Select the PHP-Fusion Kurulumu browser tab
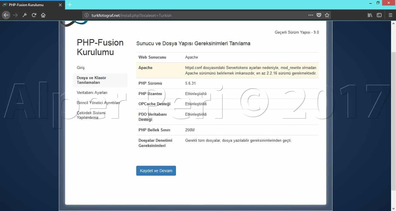Viewport: 396px width, 211px height. coord(32,5)
